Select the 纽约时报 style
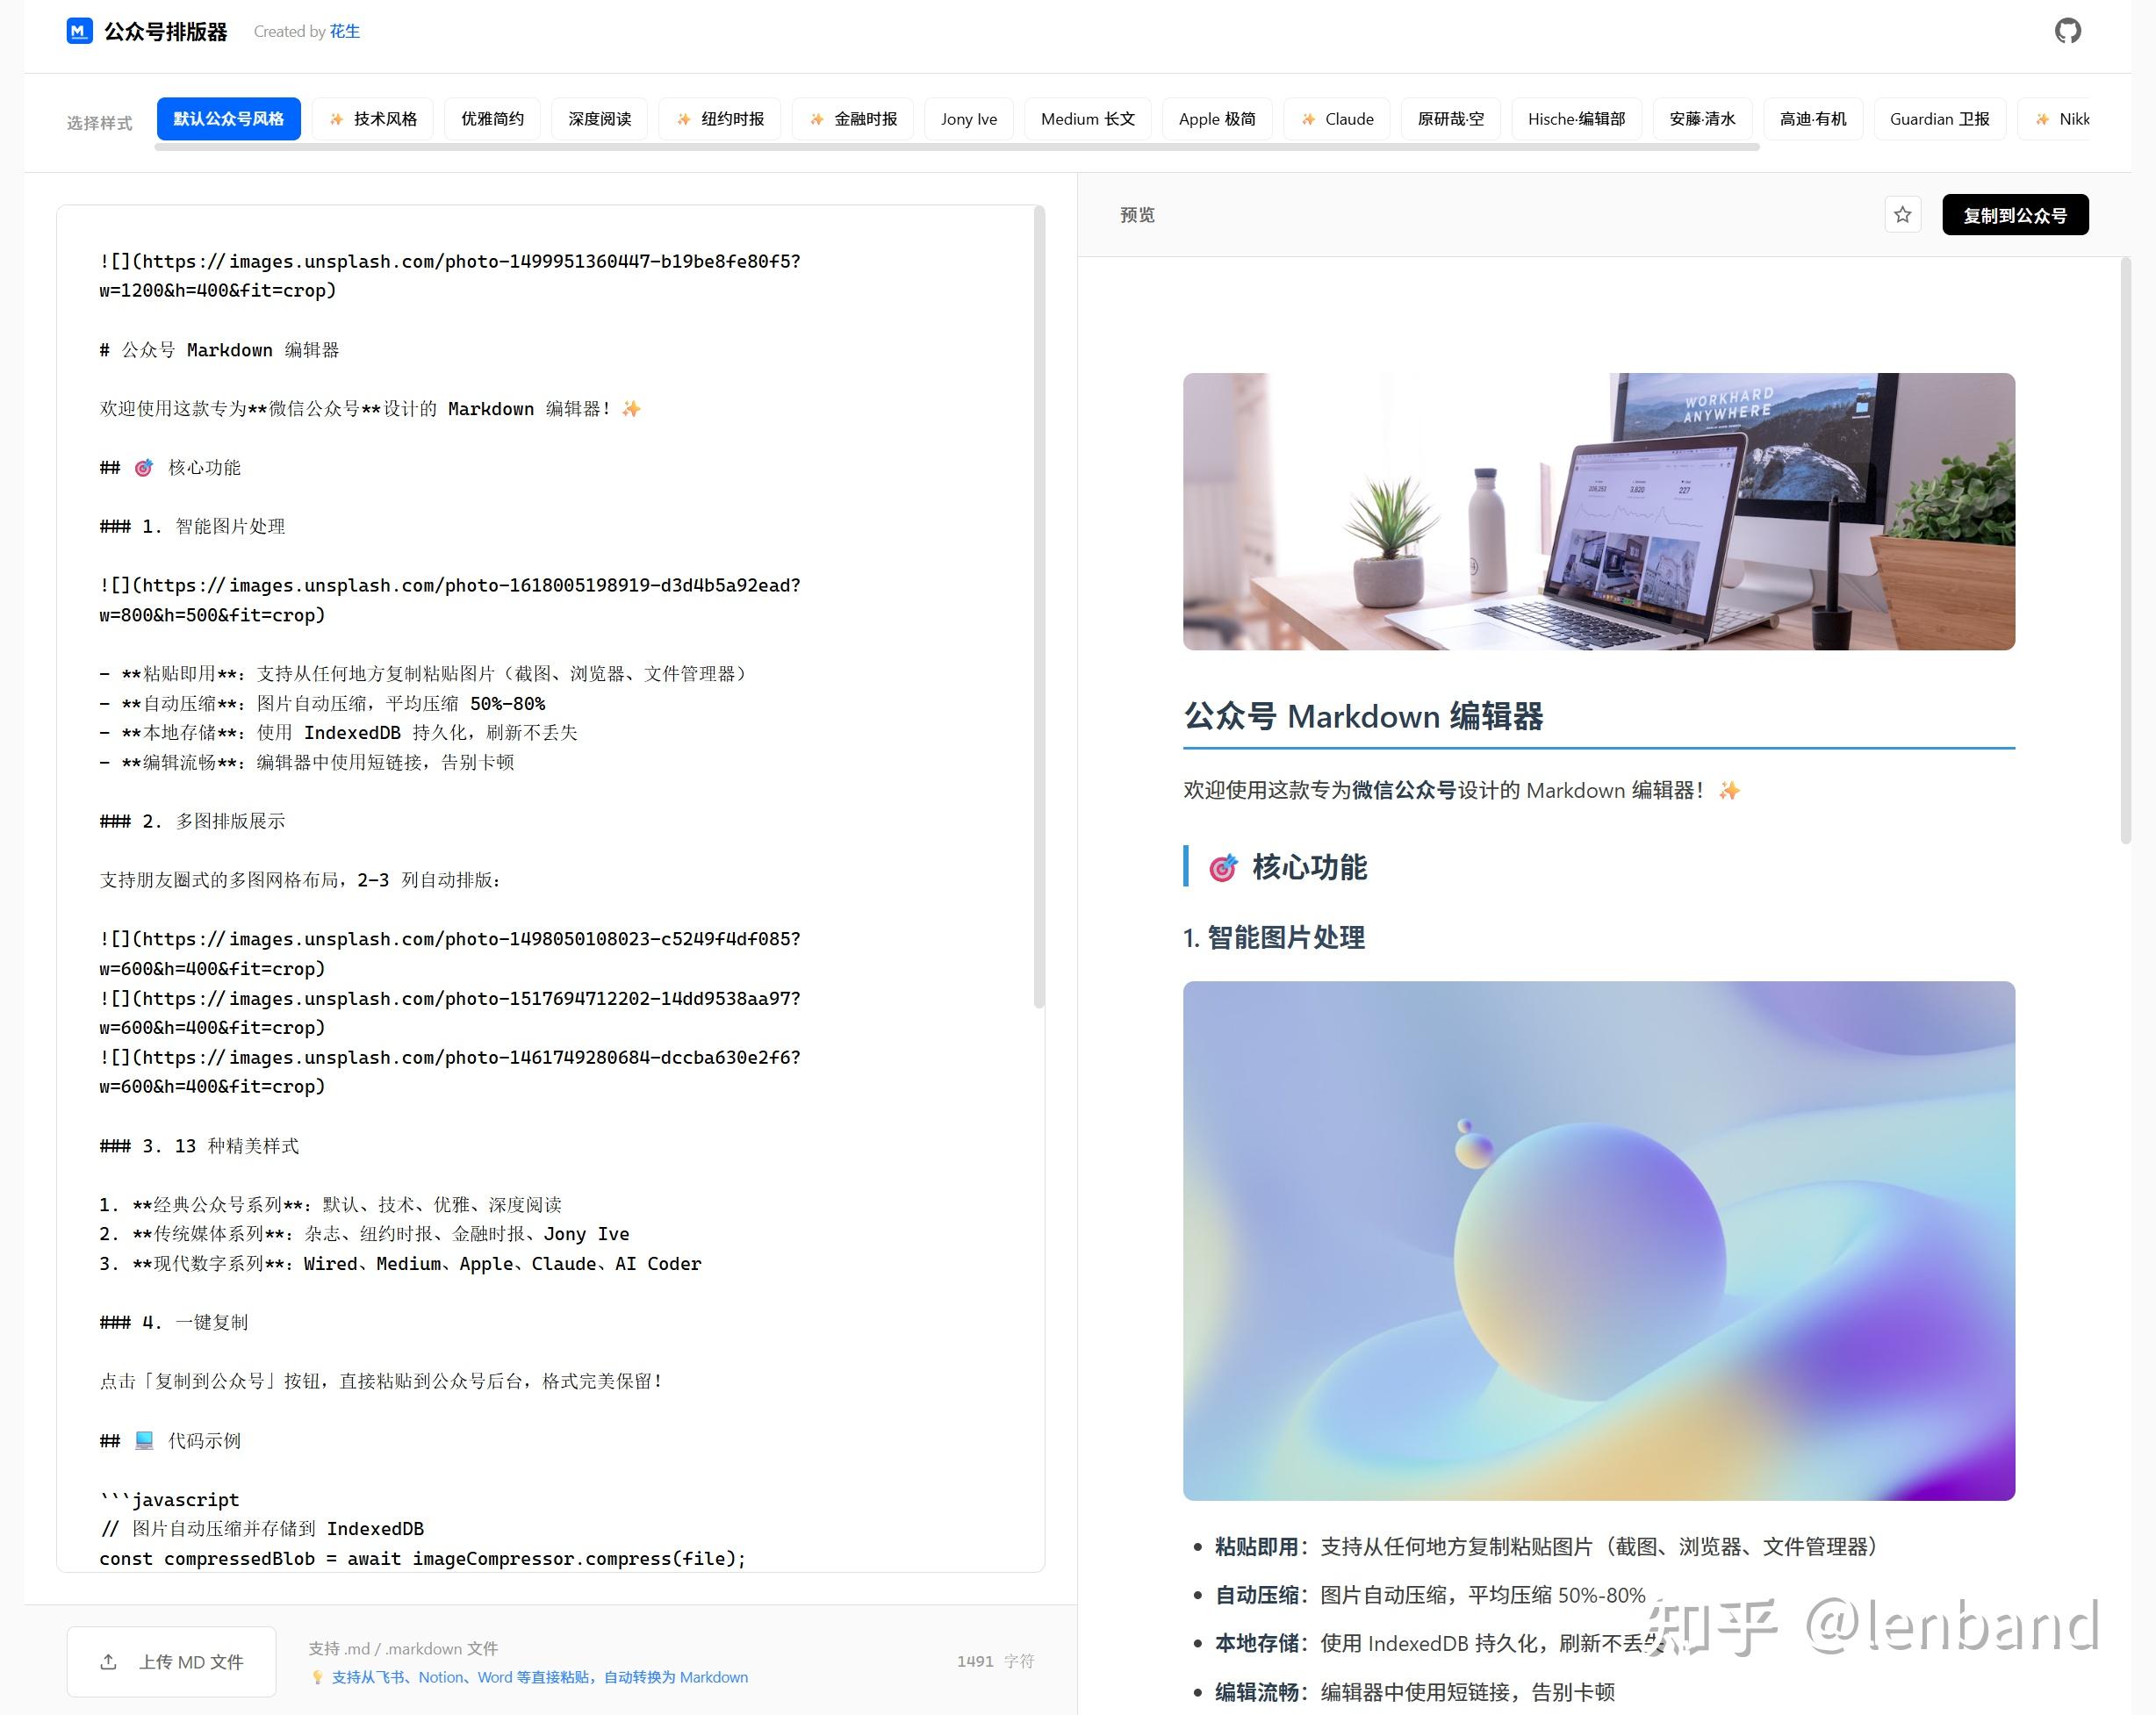This screenshot has width=2156, height=1715. (x=720, y=119)
